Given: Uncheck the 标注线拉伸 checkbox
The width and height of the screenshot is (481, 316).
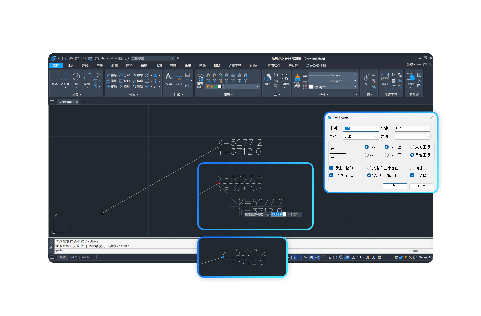Looking at the screenshot, I should (331, 168).
